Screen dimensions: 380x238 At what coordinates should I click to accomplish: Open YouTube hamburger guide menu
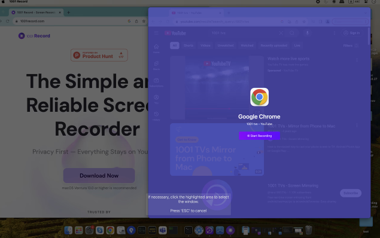tap(156, 33)
